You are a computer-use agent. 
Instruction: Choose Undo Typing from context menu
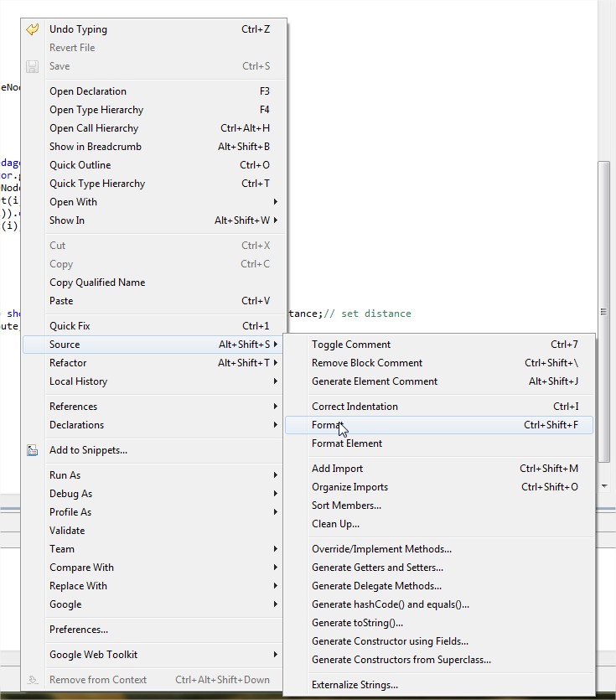click(x=153, y=29)
